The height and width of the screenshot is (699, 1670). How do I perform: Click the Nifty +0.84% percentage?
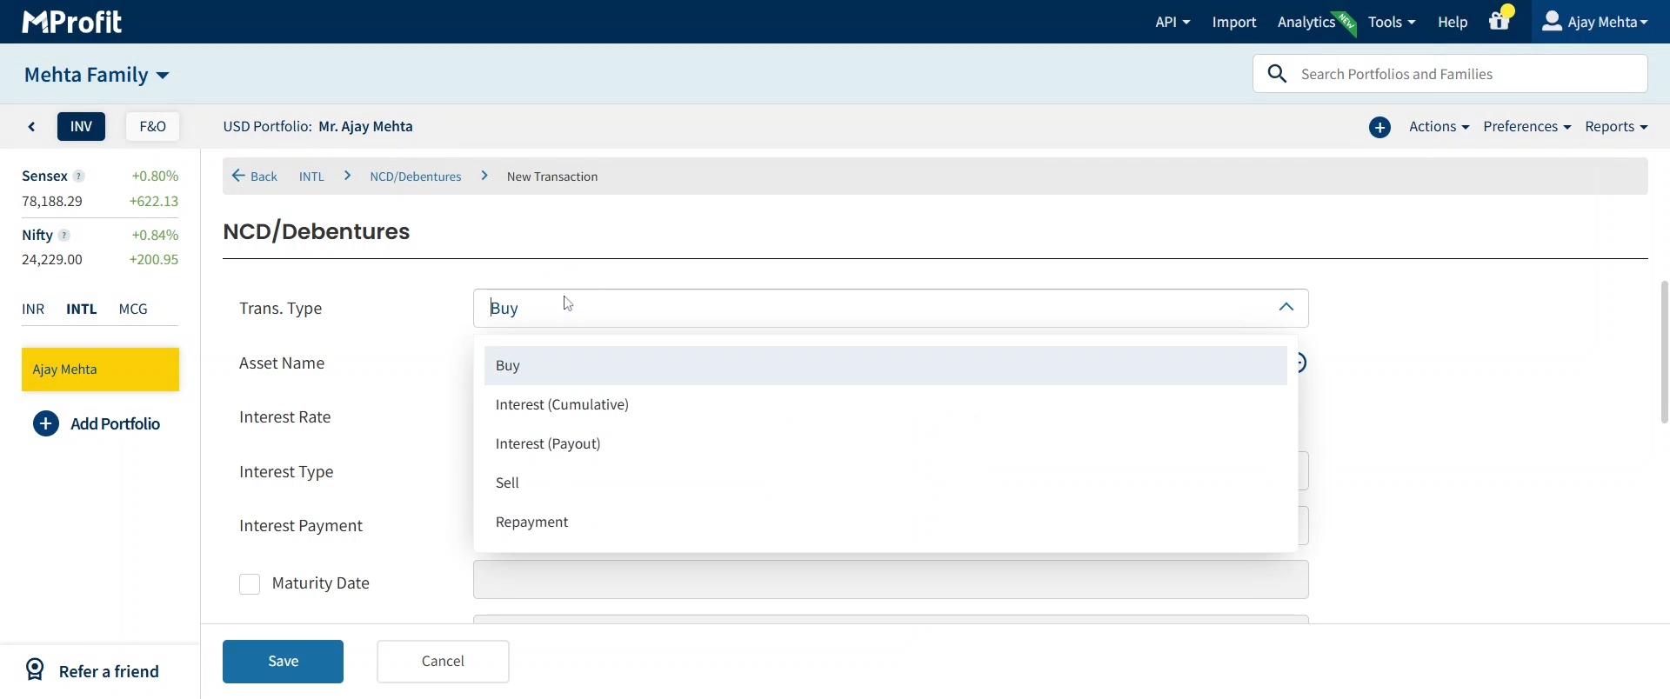tap(156, 236)
